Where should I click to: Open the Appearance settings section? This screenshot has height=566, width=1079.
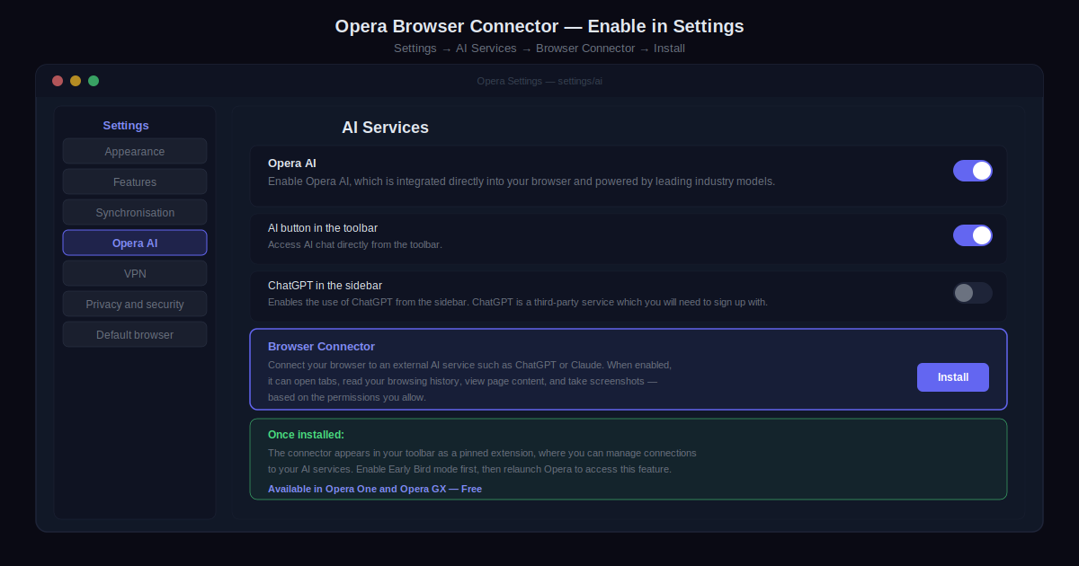pos(135,151)
